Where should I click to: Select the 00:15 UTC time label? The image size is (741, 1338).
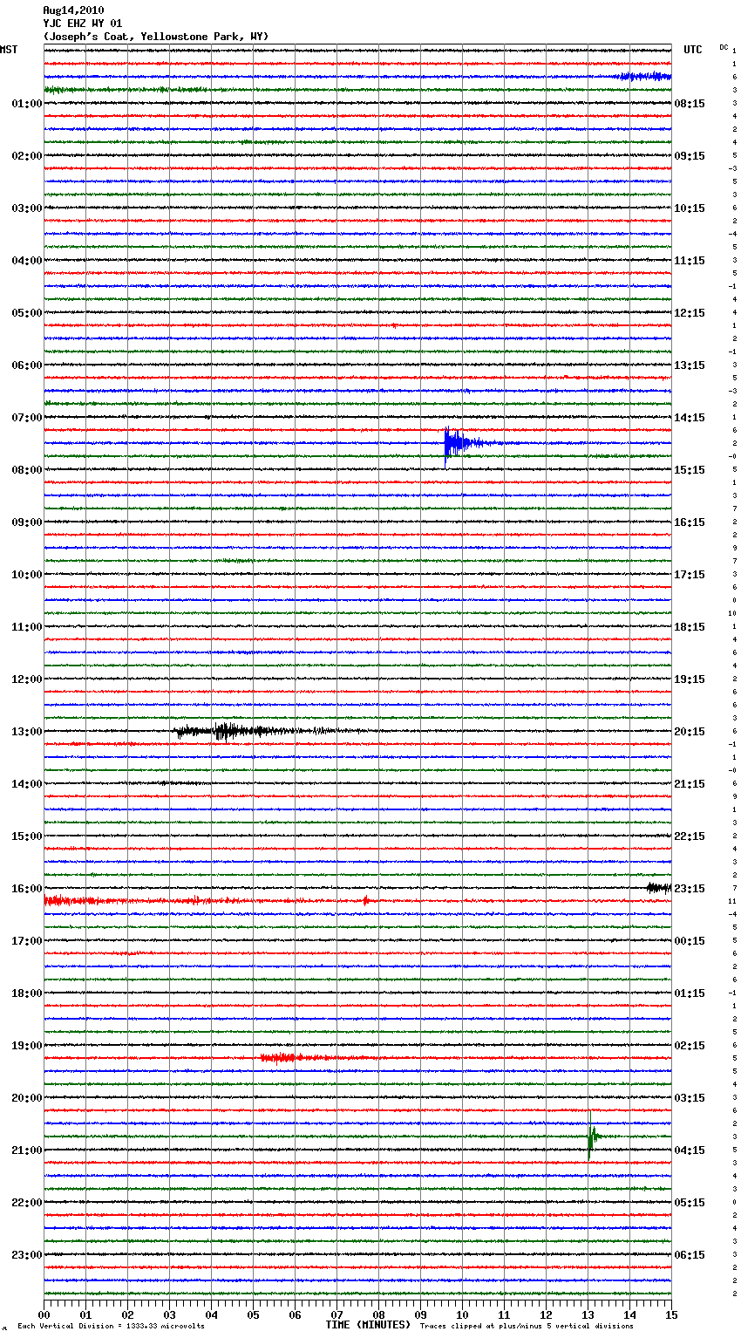[x=690, y=941]
